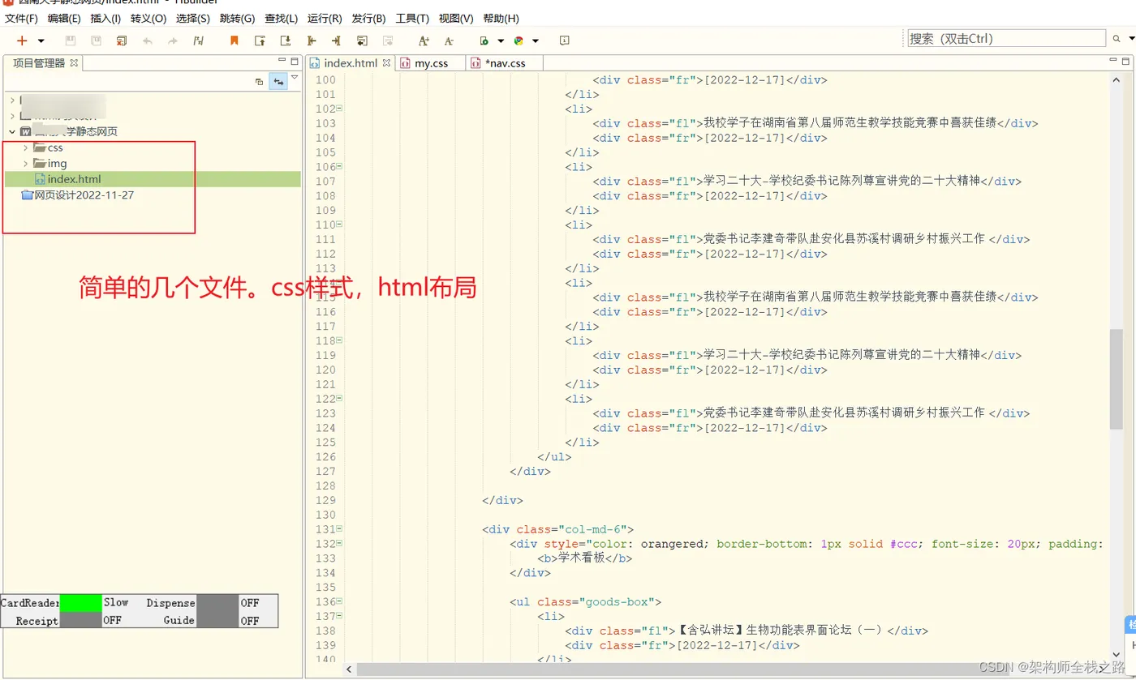Toggle Link with Editor in project manager
1136x680 pixels.
(x=278, y=81)
